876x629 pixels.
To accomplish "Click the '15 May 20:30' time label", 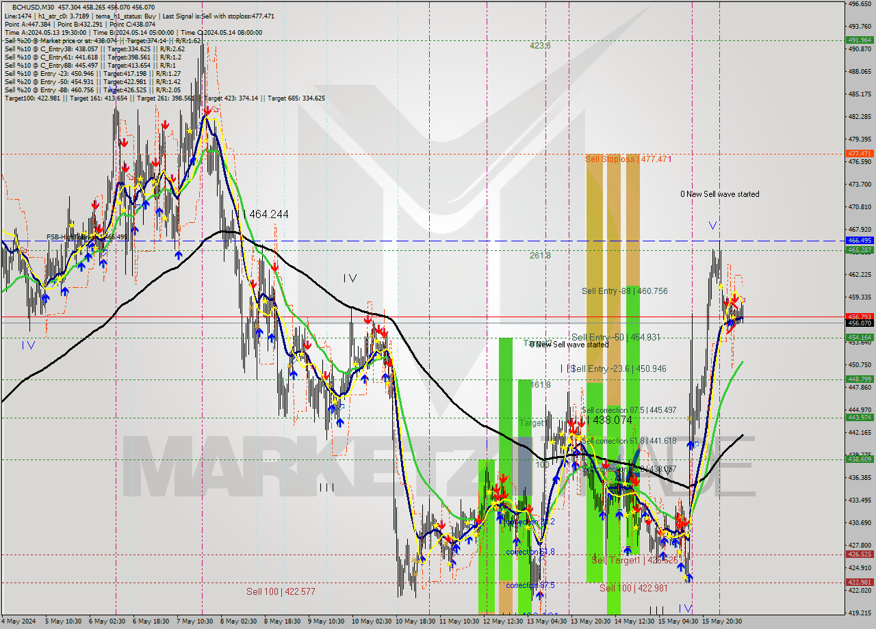I will [723, 622].
